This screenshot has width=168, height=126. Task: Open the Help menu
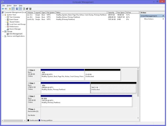[21, 6]
